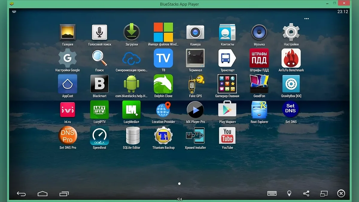Launch Root Explorer app
359x202 pixels.
click(259, 110)
